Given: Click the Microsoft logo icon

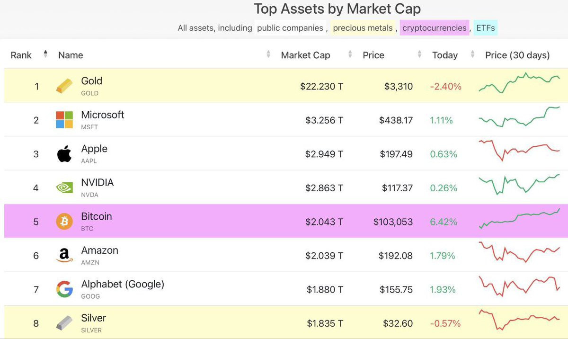Looking at the screenshot, I should pos(64,120).
